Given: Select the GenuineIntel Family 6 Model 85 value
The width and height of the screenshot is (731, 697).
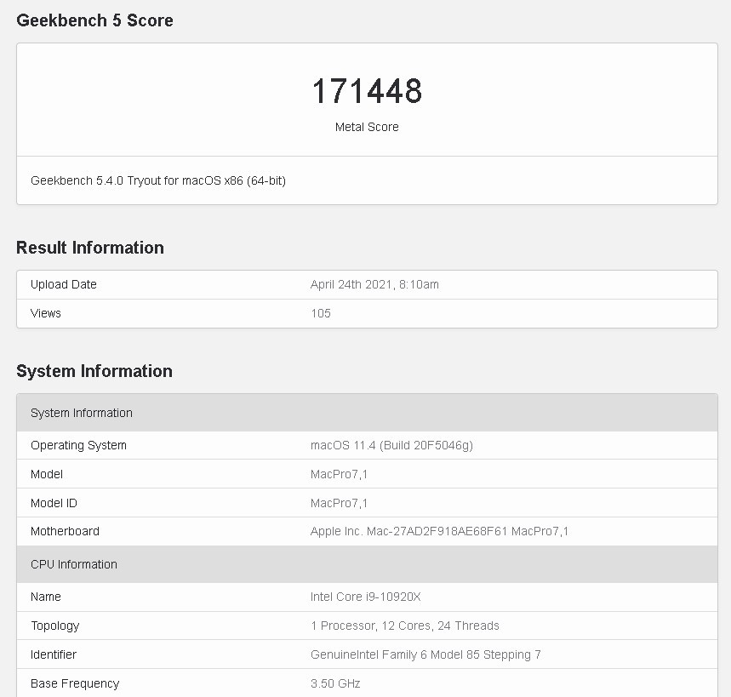Looking at the screenshot, I should click(x=425, y=654).
